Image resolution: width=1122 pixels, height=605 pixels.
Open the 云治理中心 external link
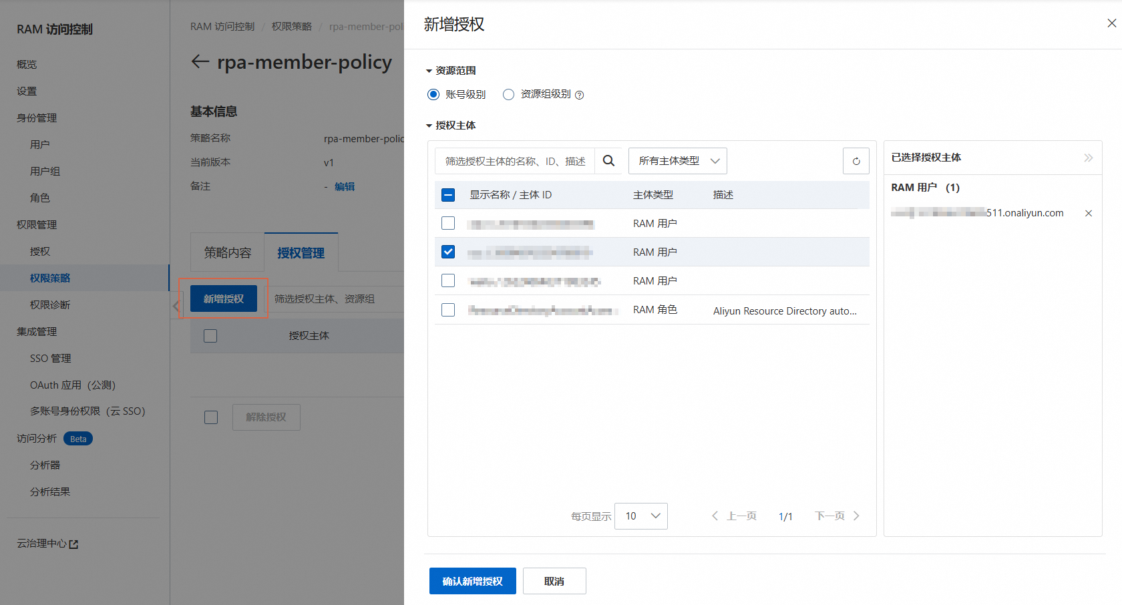tap(47, 544)
